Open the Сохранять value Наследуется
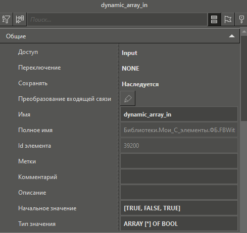This screenshot has height=233, width=247. [140, 84]
